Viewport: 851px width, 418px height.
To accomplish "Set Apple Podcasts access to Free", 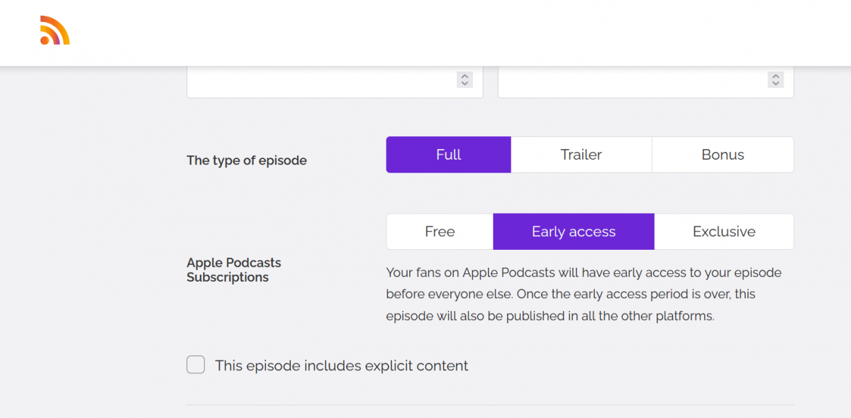I will tap(440, 231).
